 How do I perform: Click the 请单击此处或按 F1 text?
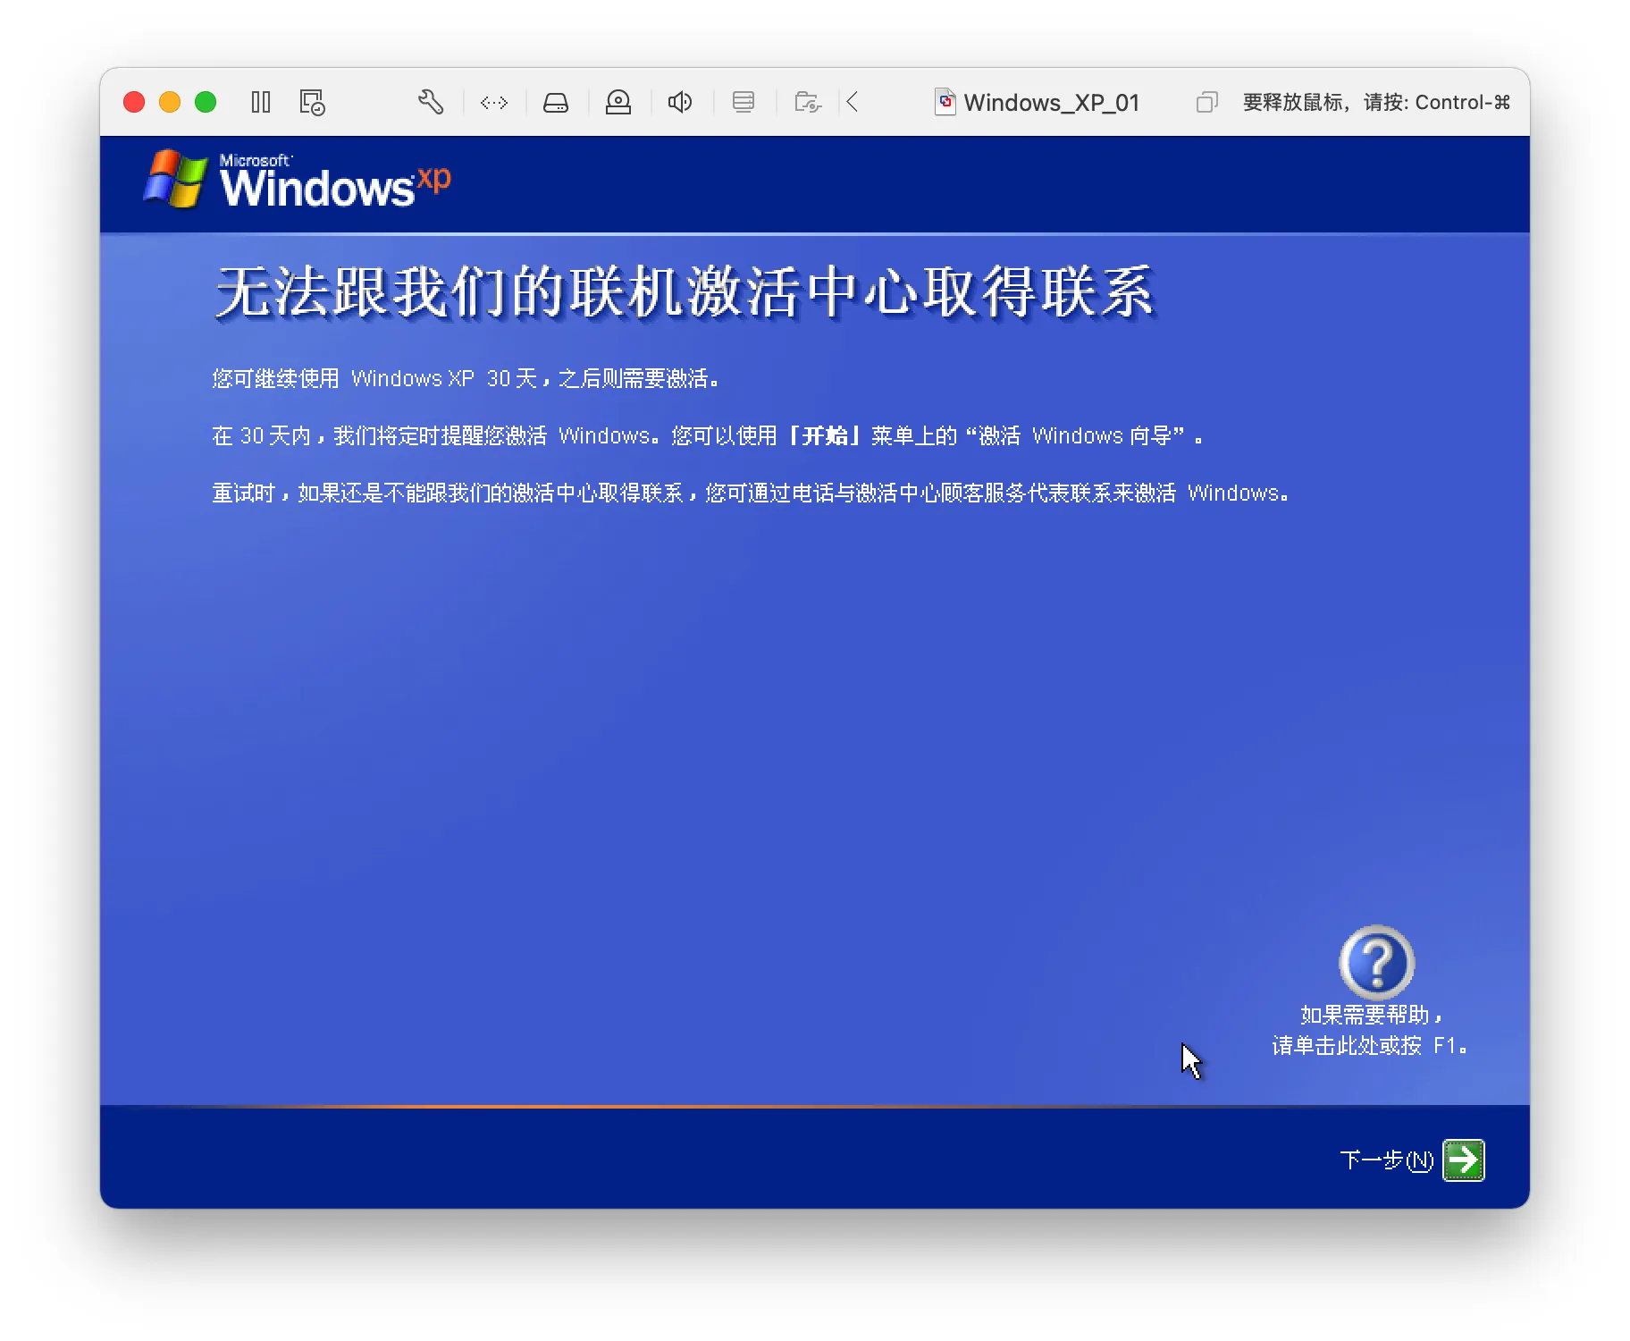pyautogui.click(x=1370, y=1046)
